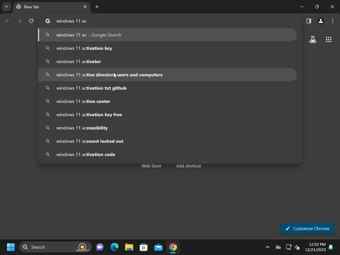The image size is (340, 255).
Task: Open the Google apps grid icon
Action: pos(329,40)
